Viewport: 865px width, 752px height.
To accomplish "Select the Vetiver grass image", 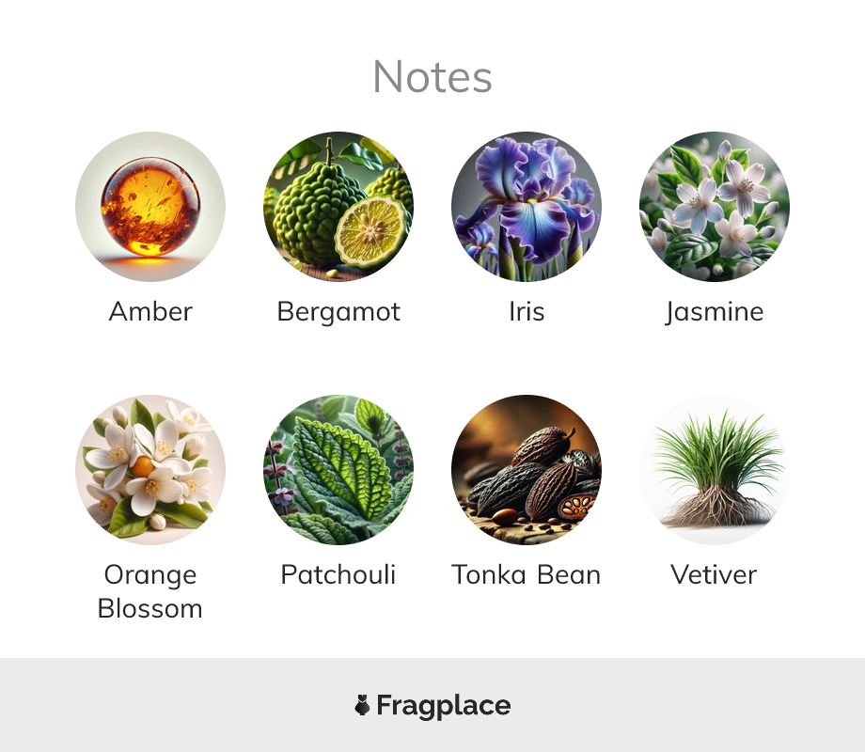I will [x=715, y=470].
